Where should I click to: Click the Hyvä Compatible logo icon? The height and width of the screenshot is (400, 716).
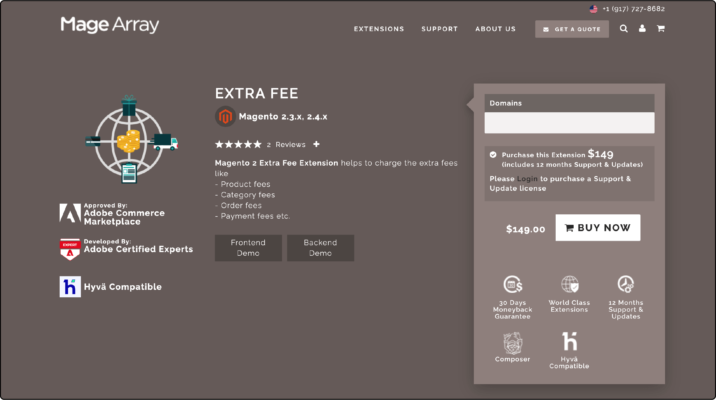click(x=70, y=287)
